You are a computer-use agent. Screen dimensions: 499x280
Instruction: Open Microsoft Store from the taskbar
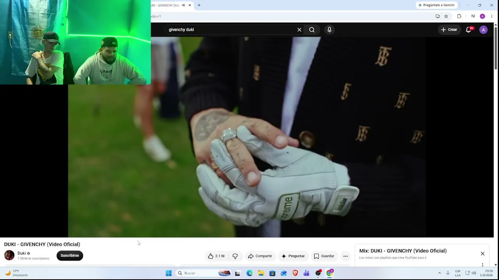pos(272,273)
